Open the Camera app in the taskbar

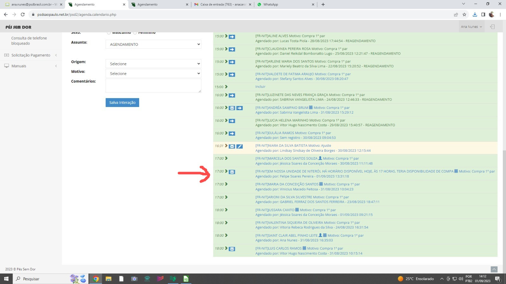click(x=134, y=279)
